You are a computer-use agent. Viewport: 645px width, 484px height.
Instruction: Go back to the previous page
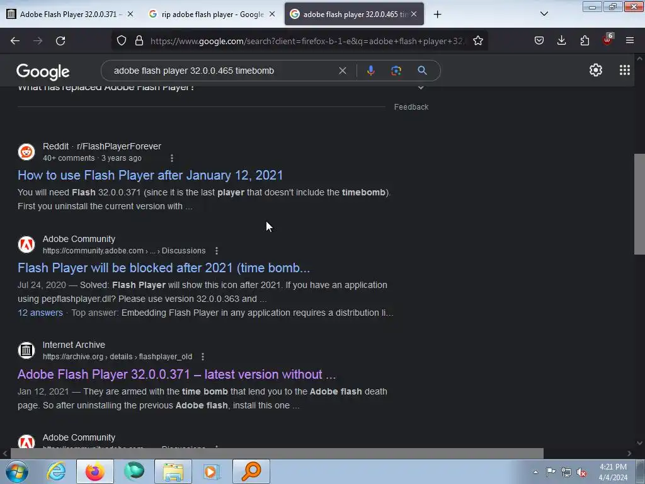(x=15, y=41)
